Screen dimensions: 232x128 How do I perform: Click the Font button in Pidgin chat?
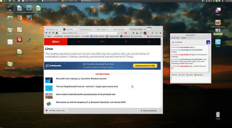[175, 75]
